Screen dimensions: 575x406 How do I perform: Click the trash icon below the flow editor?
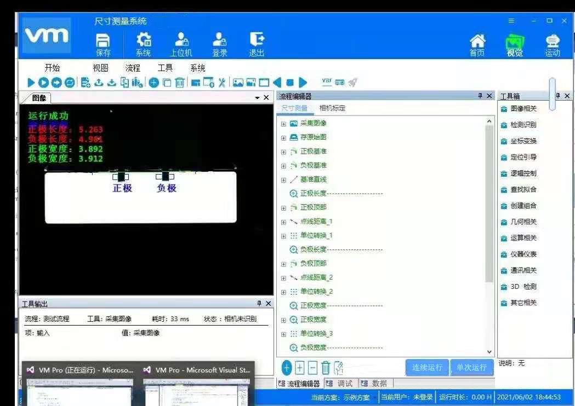pos(326,368)
